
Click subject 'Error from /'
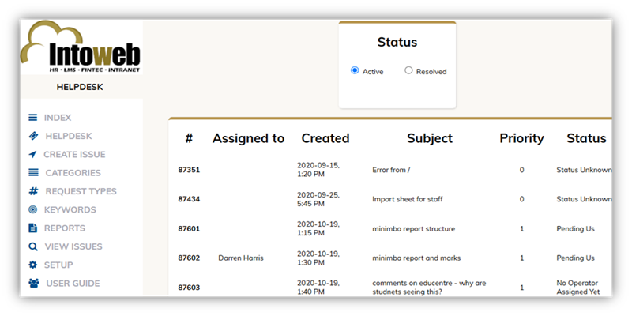[391, 170]
